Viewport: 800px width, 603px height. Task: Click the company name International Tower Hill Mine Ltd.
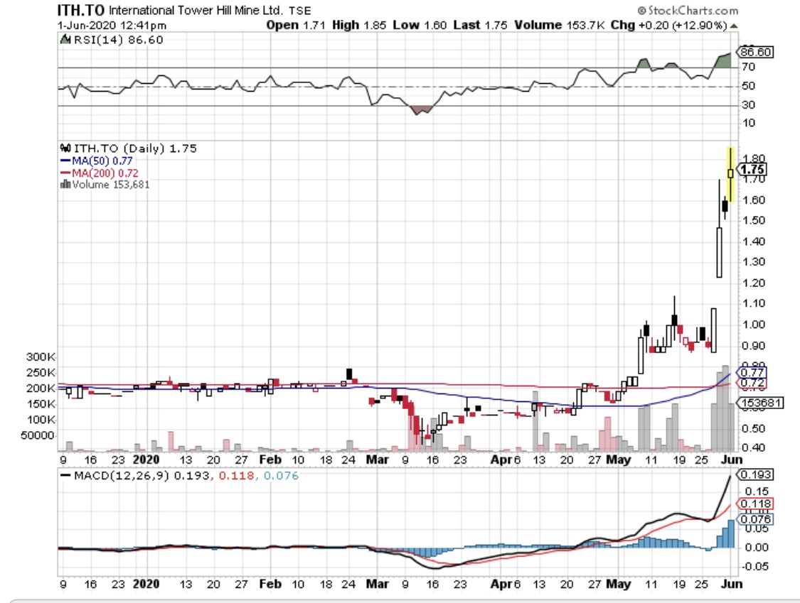pos(196,10)
